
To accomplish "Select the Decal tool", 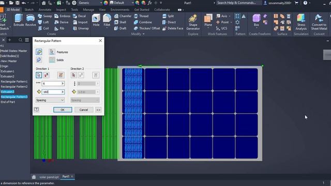I will [x=79, y=16].
